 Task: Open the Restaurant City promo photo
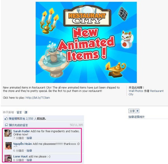(x=86, y=42)
